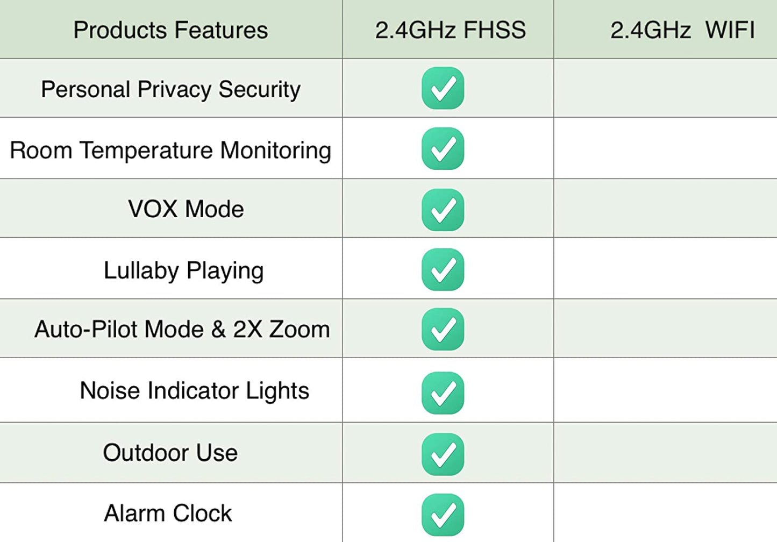Select the Products Features column header
Image resolution: width=777 pixels, height=542 pixels.
click(170, 30)
